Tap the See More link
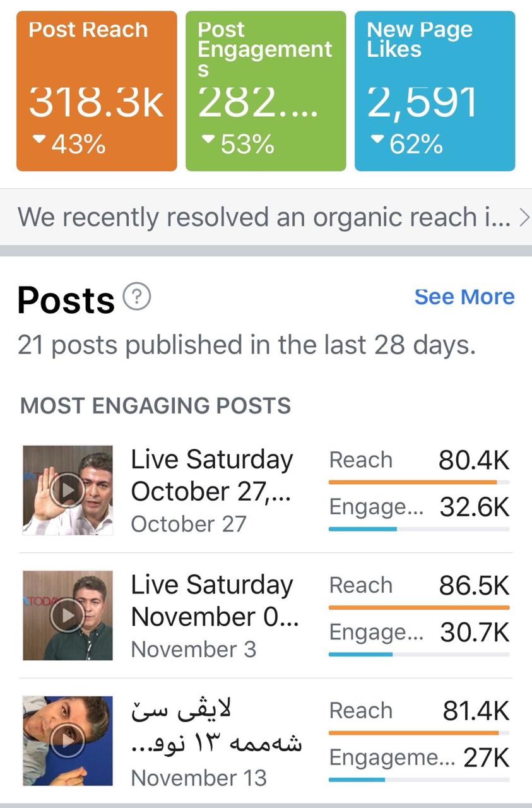532x808 pixels. tap(464, 297)
